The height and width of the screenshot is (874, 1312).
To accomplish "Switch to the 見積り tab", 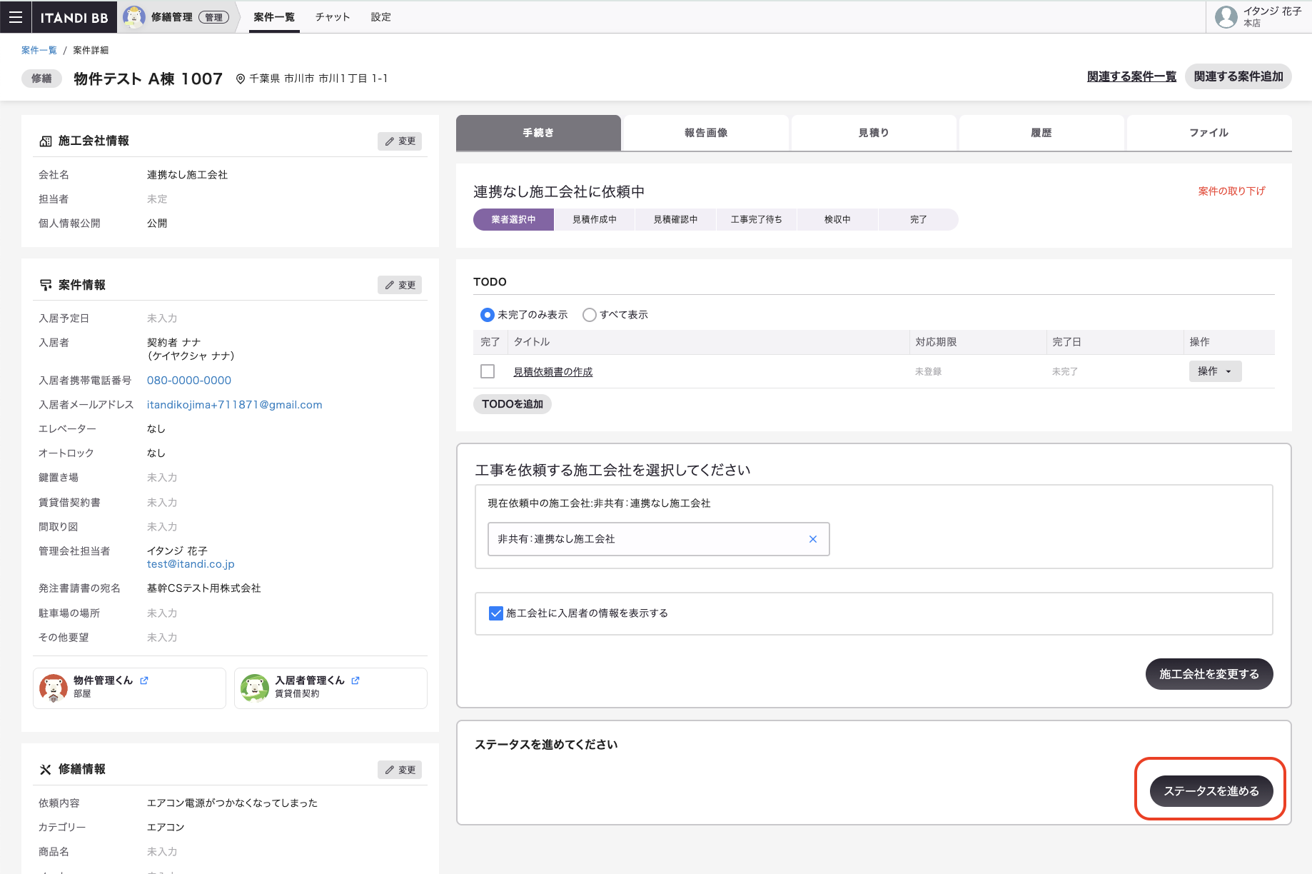I will point(873,133).
